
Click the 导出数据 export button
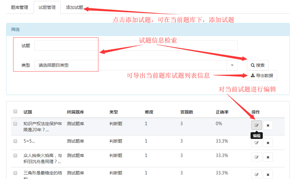(x=262, y=76)
